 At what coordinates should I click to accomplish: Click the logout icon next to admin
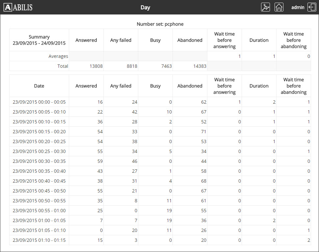pyautogui.click(x=311, y=7)
